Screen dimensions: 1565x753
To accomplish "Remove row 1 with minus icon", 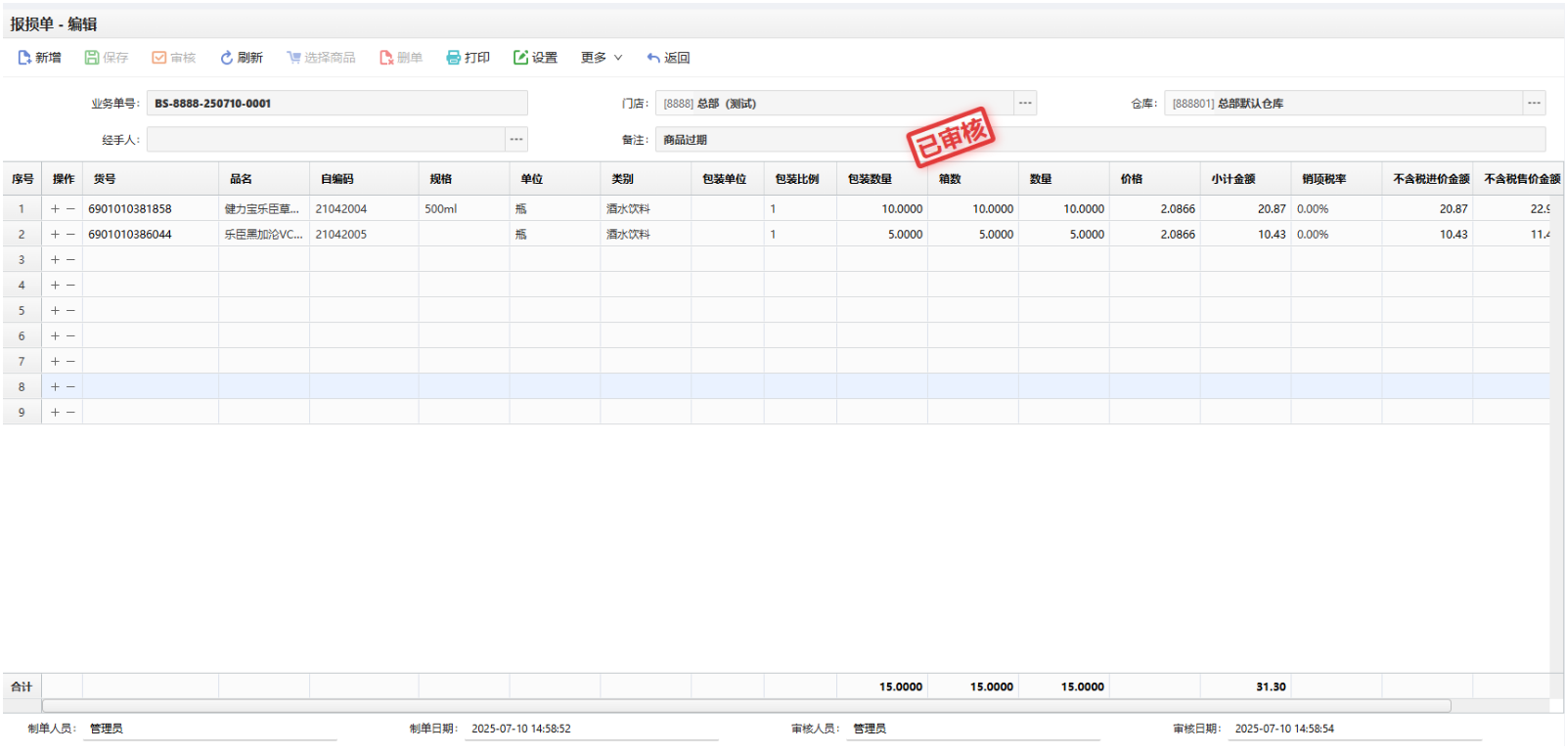I will pyautogui.click(x=70, y=209).
